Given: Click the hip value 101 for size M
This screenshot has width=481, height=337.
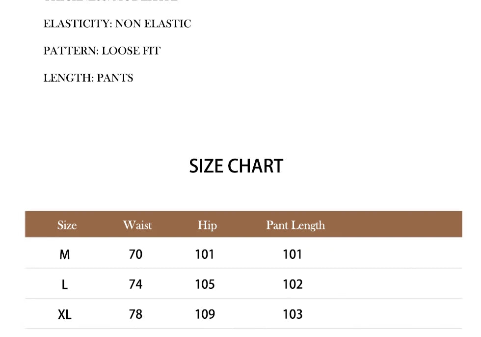Looking at the screenshot, I should pos(205,254).
